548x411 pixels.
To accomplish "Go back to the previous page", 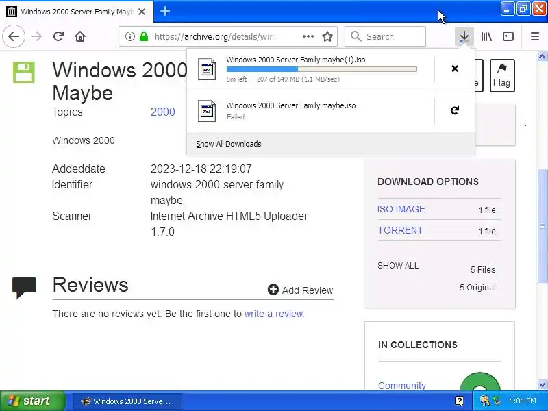I will [x=14, y=36].
